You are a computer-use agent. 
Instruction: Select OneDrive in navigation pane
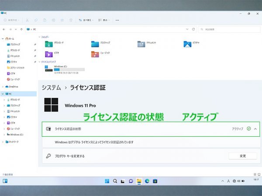(12, 87)
